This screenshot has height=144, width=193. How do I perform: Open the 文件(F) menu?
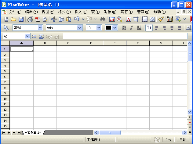pos(15,12)
